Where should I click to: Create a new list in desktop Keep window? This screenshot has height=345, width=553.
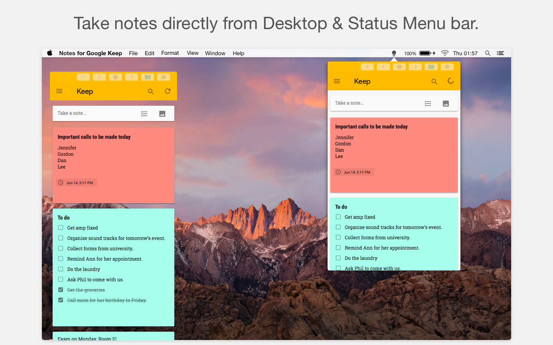click(144, 114)
